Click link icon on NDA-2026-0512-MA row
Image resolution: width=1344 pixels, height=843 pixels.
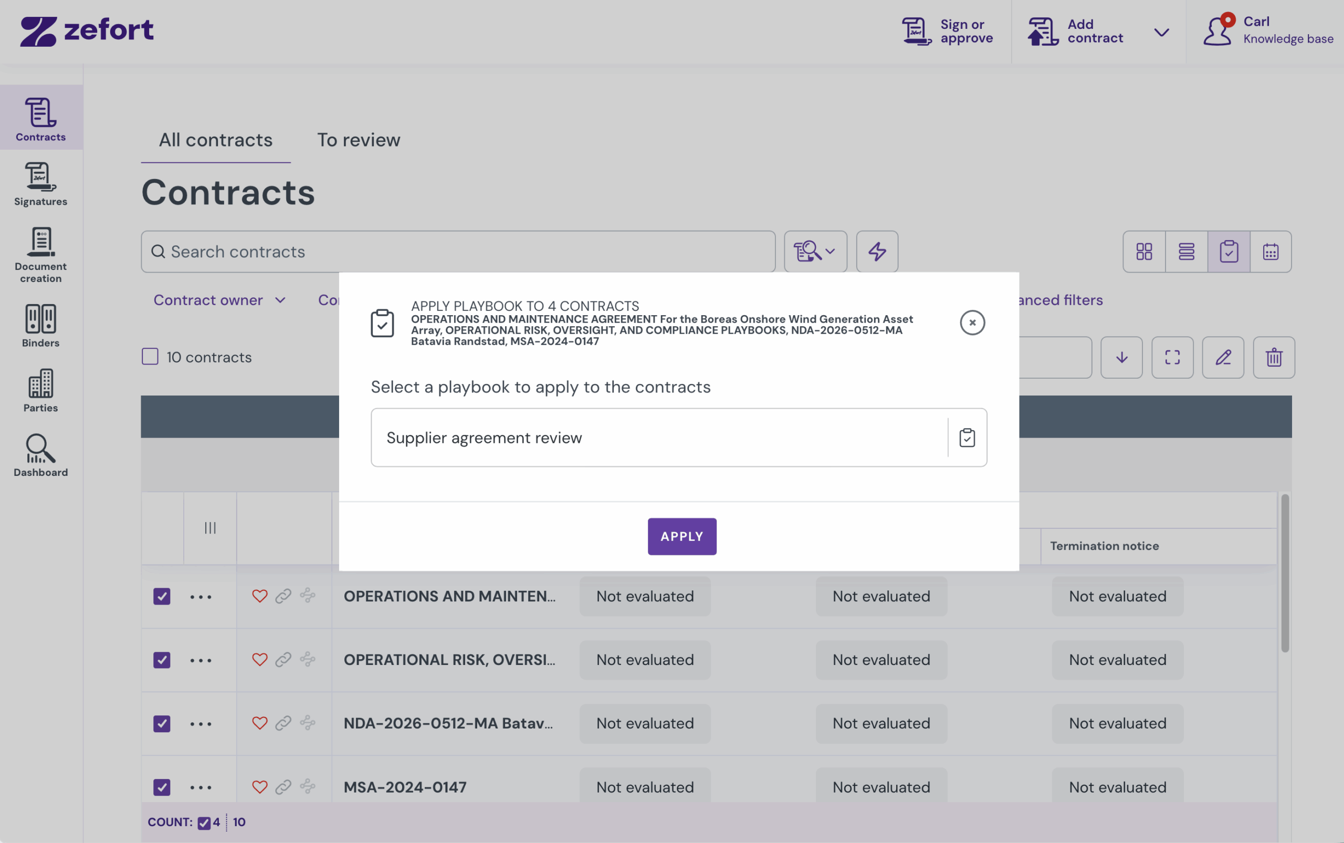point(283,723)
